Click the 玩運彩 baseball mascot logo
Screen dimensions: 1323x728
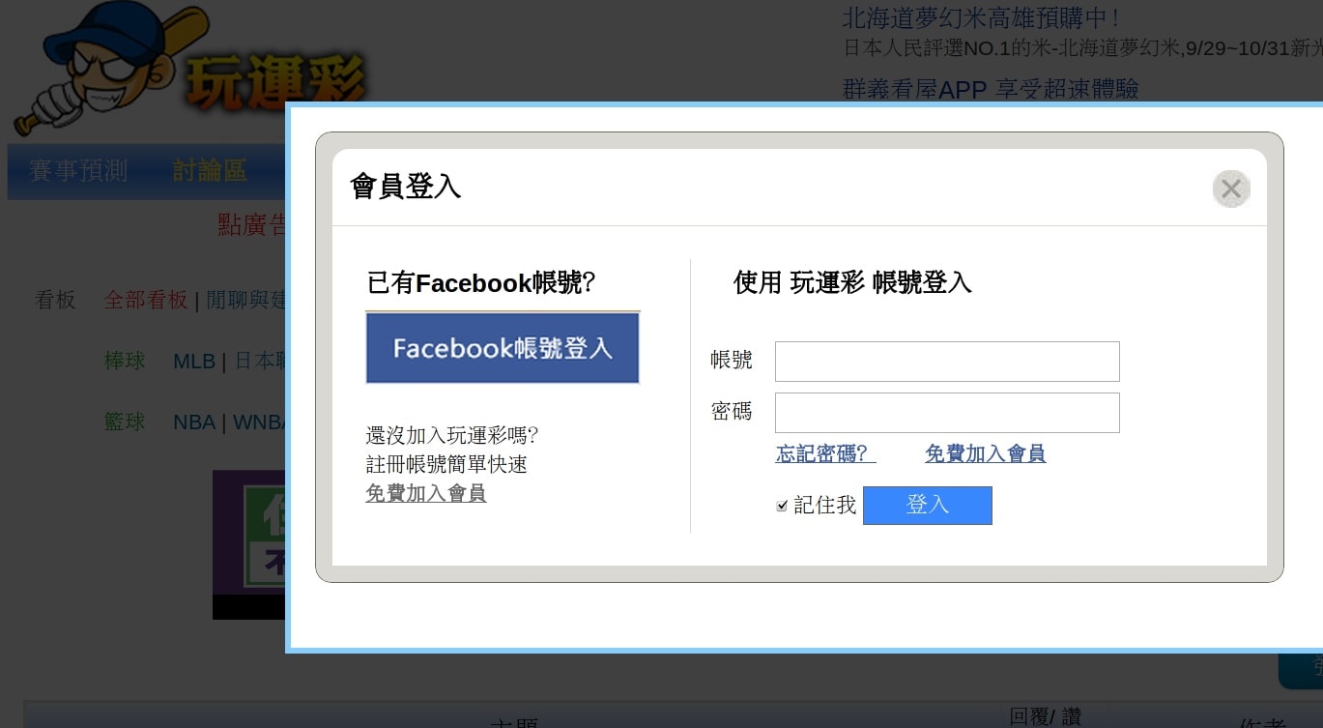[x=189, y=68]
